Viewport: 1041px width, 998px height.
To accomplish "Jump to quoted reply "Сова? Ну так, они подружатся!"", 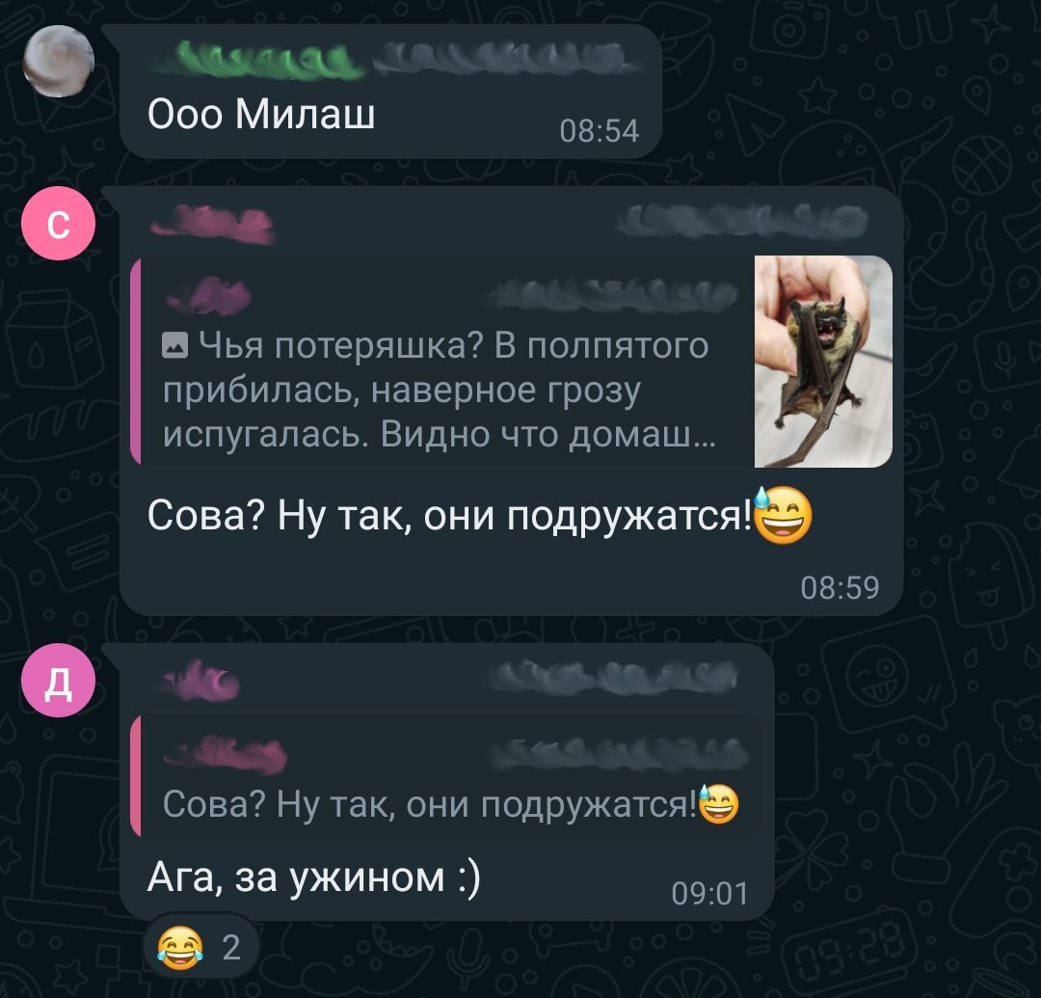I will point(446,775).
